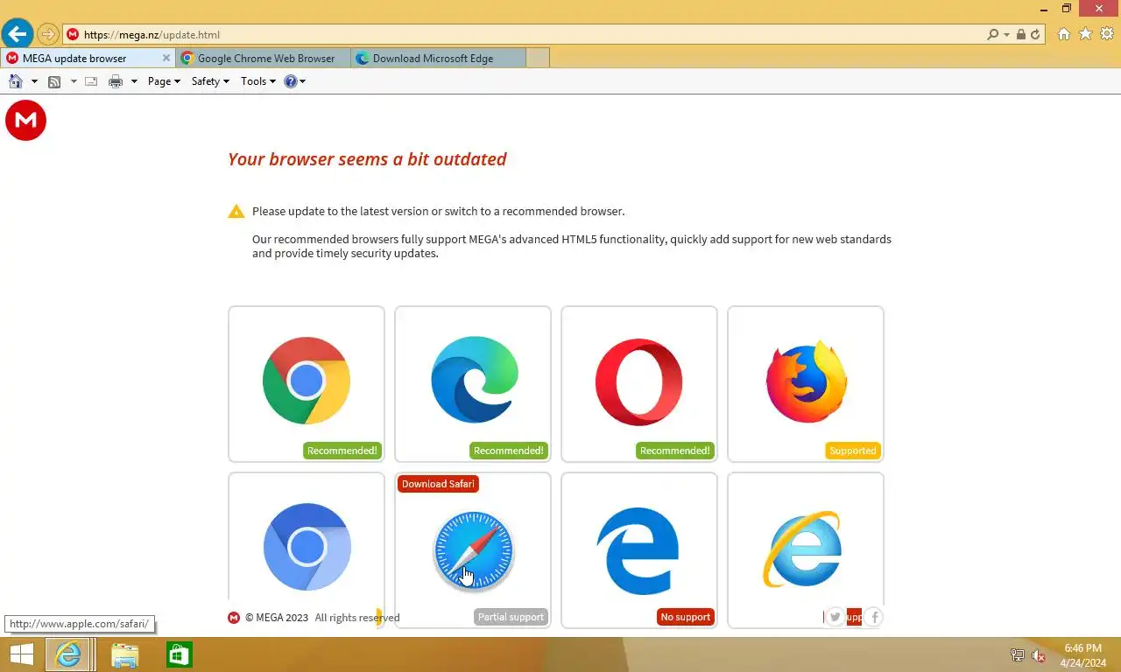Print the page with the printer icon

click(115, 81)
